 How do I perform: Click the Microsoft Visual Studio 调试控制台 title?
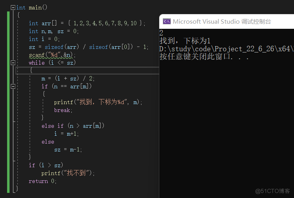click(222, 21)
